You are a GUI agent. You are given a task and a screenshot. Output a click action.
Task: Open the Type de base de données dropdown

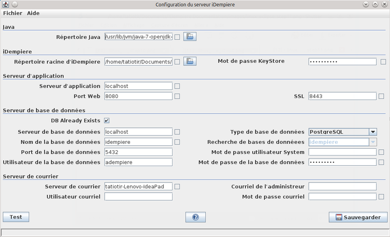click(x=372, y=132)
